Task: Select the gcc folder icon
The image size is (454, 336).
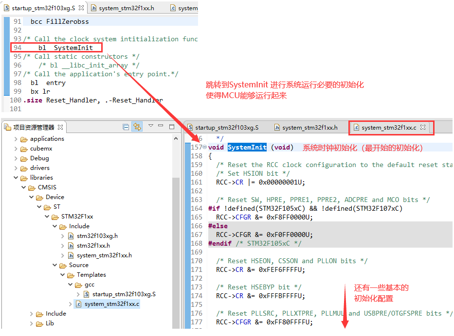Action: (79, 285)
